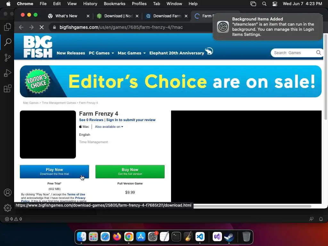Open VS Code Accounts icon
The width and height of the screenshot is (328, 246).
click(8, 193)
